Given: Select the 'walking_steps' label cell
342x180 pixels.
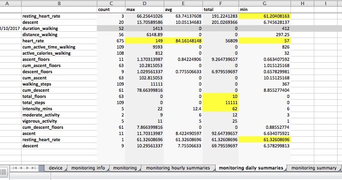Looking at the screenshot, I should [x=59, y=84].
